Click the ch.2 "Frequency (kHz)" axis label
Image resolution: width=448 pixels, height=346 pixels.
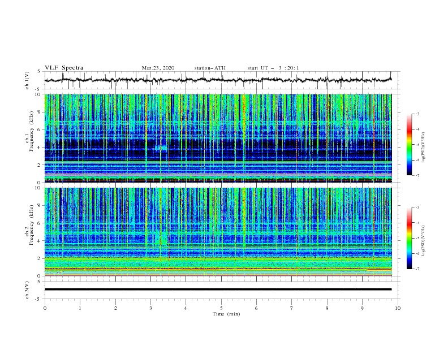32,225
